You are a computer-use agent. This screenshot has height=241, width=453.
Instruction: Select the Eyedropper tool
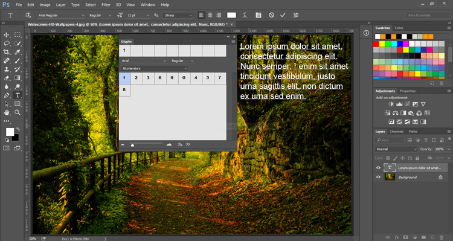[x=18, y=53]
